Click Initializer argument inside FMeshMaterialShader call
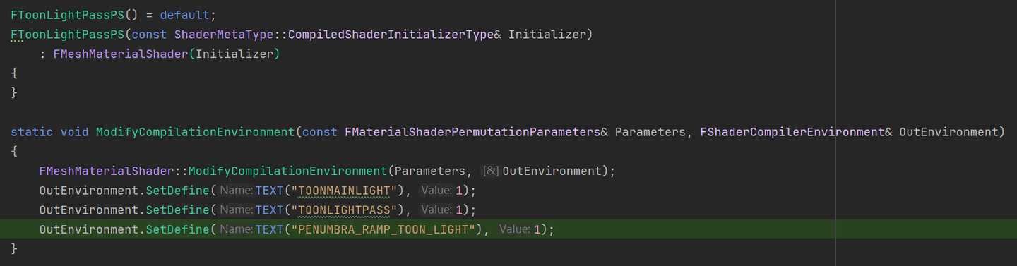The image size is (1017, 266). pyautogui.click(x=234, y=54)
